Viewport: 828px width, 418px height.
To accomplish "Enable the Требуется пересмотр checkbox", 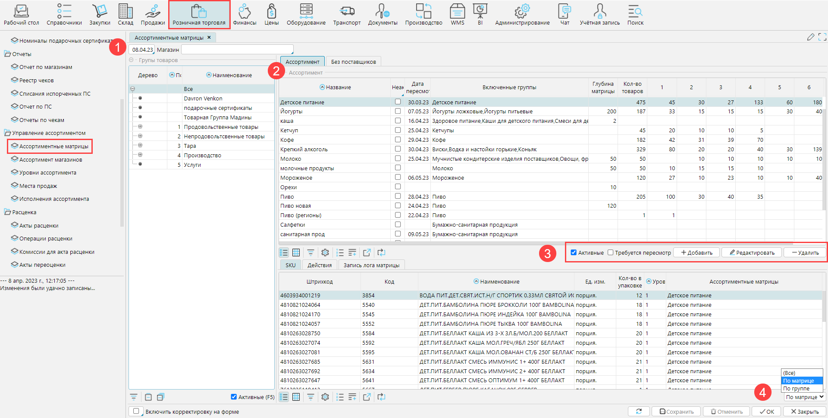I will (610, 253).
